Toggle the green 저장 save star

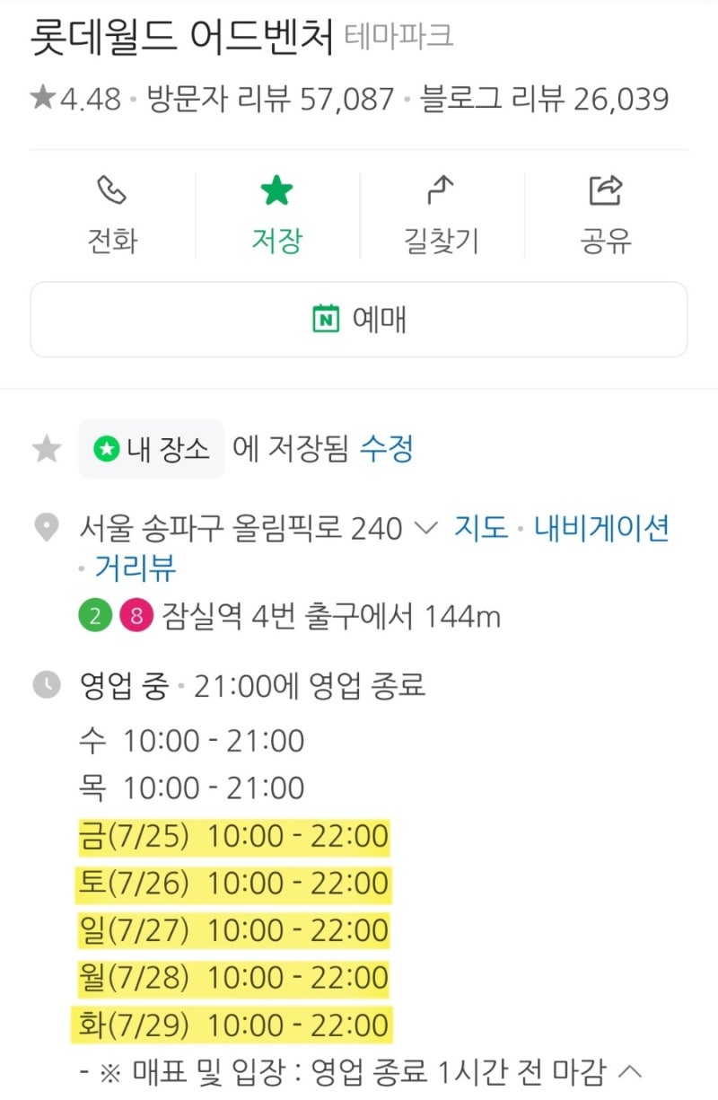coord(276,189)
